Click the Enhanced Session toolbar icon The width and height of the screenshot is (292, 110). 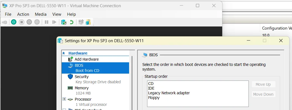[81, 22]
